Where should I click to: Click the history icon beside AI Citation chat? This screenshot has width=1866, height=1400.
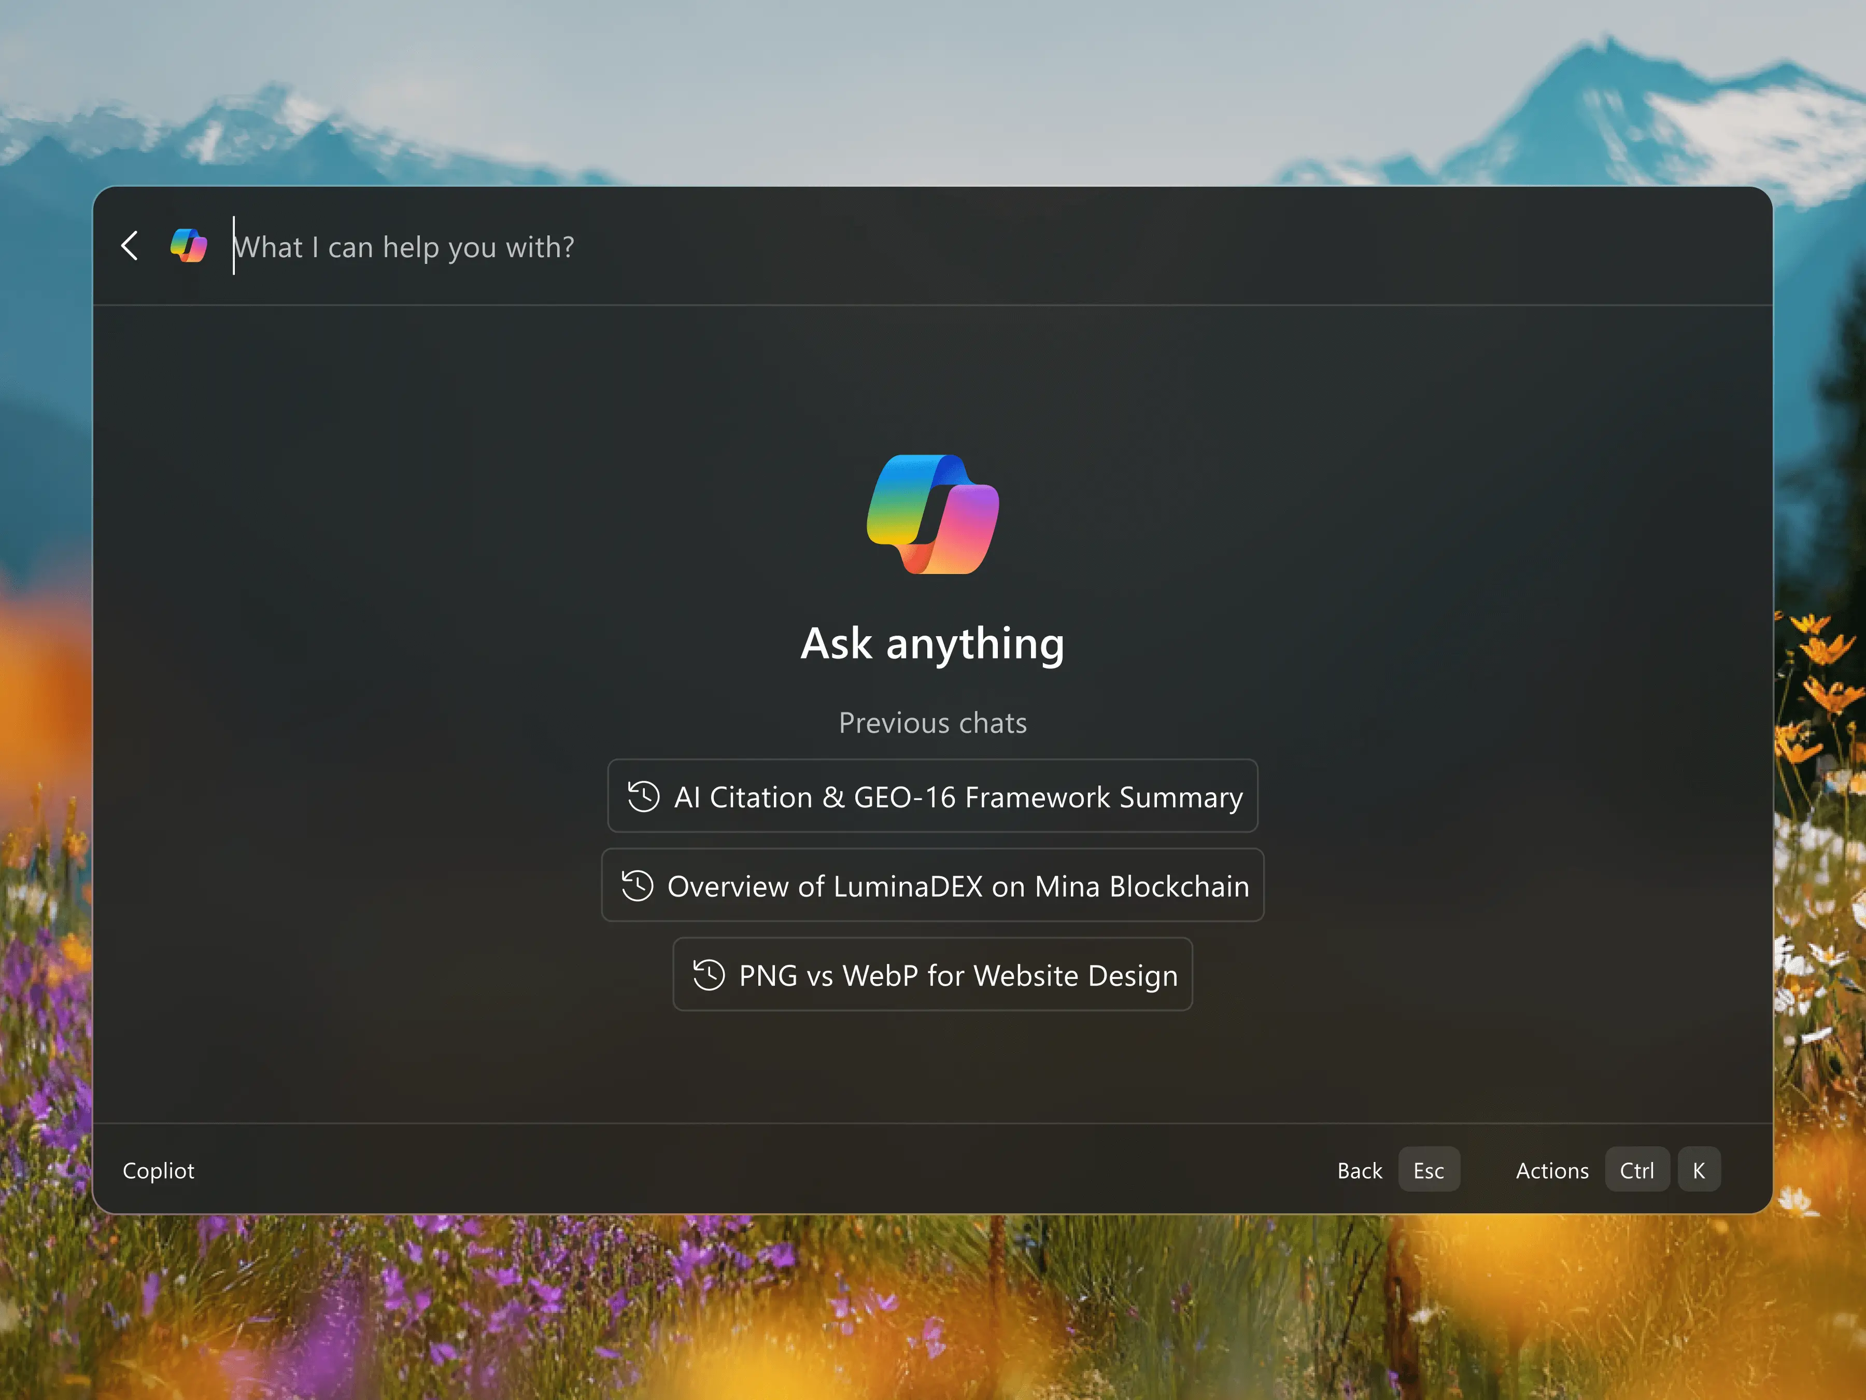point(644,796)
